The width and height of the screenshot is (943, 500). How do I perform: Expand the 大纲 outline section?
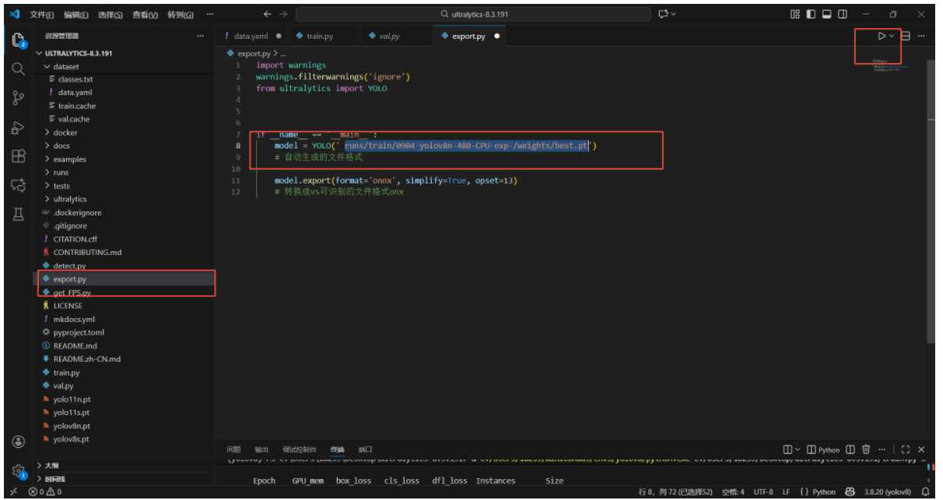click(124, 465)
